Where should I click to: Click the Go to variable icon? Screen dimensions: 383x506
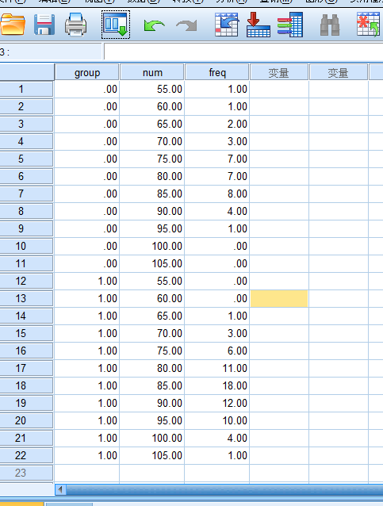pos(259,25)
